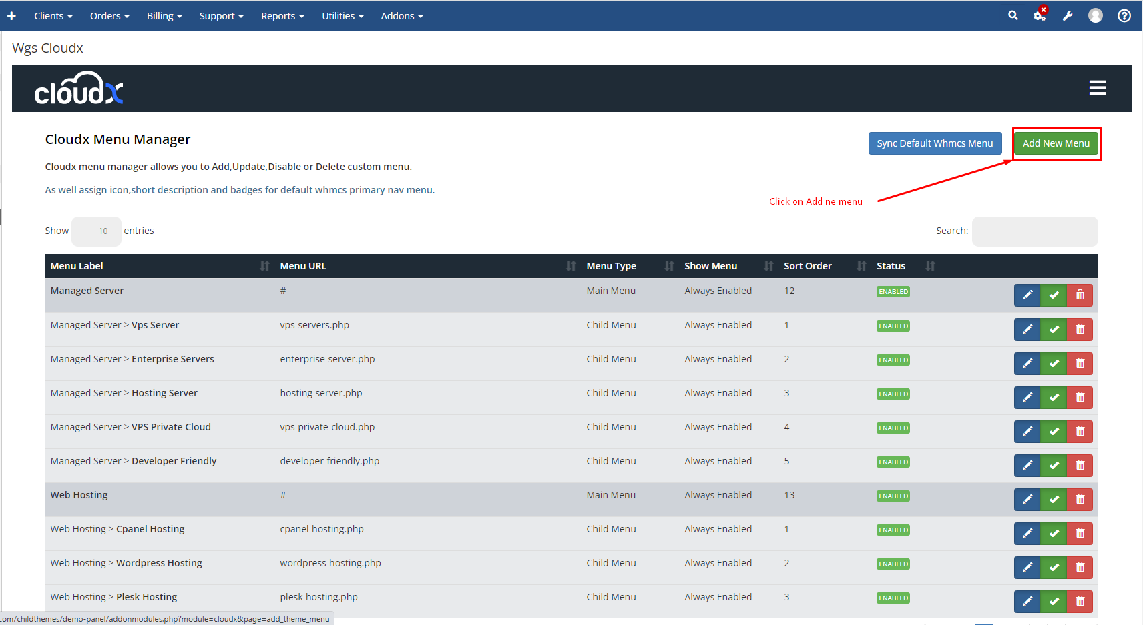Select the ENABLED badge in Web Hosting row

click(893, 496)
